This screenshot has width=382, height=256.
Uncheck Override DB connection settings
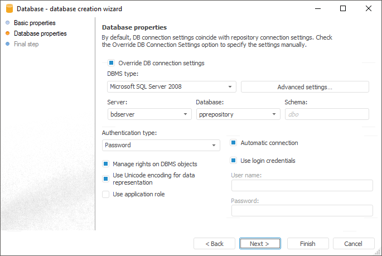[x=112, y=64]
